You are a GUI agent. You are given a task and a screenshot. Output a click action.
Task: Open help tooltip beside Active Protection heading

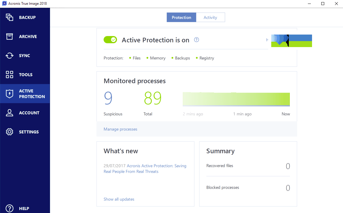point(197,40)
